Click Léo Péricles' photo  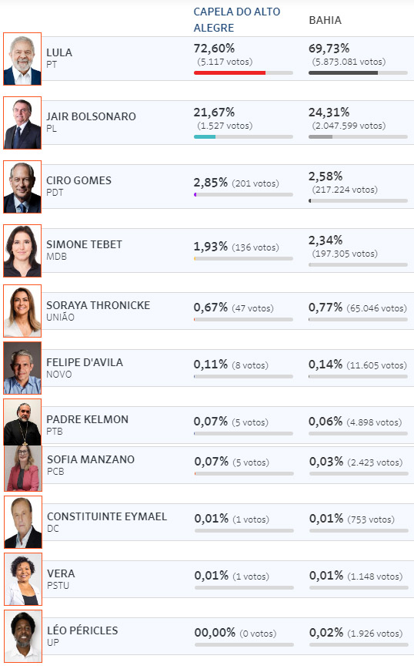(23, 636)
